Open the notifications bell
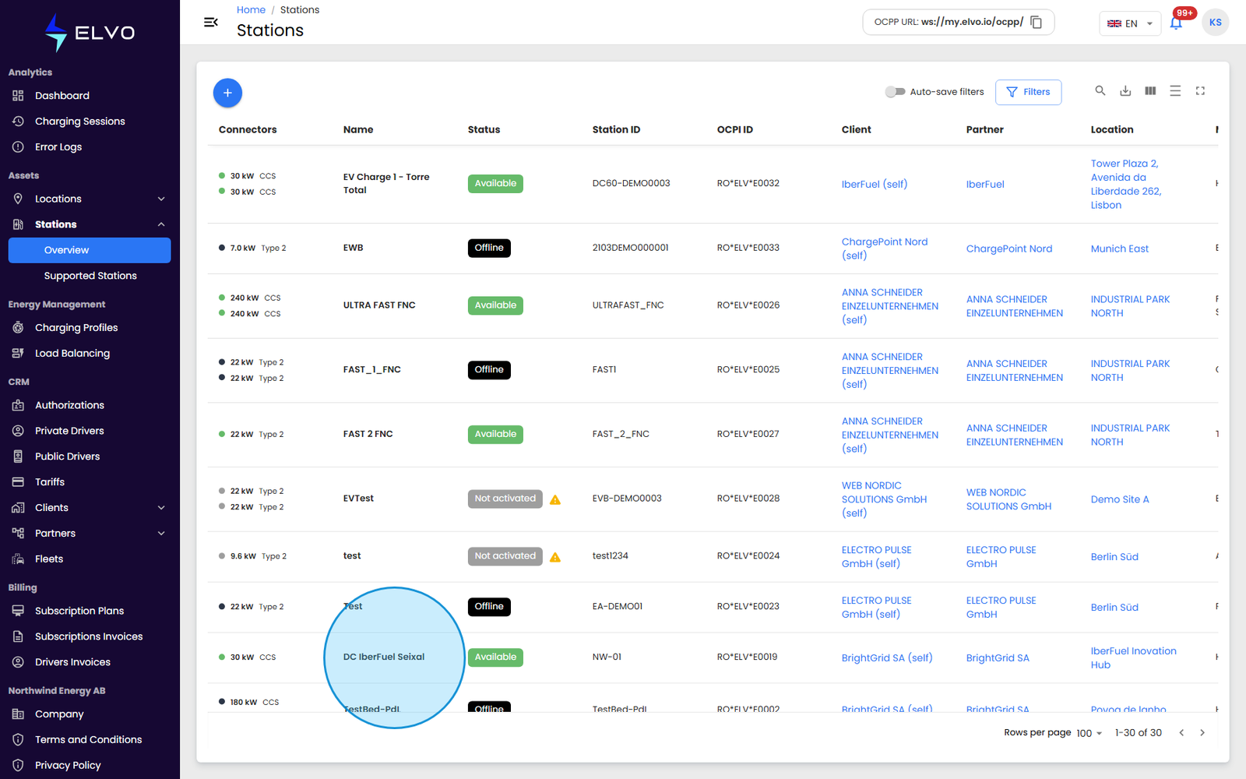The height and width of the screenshot is (779, 1246). (1176, 23)
